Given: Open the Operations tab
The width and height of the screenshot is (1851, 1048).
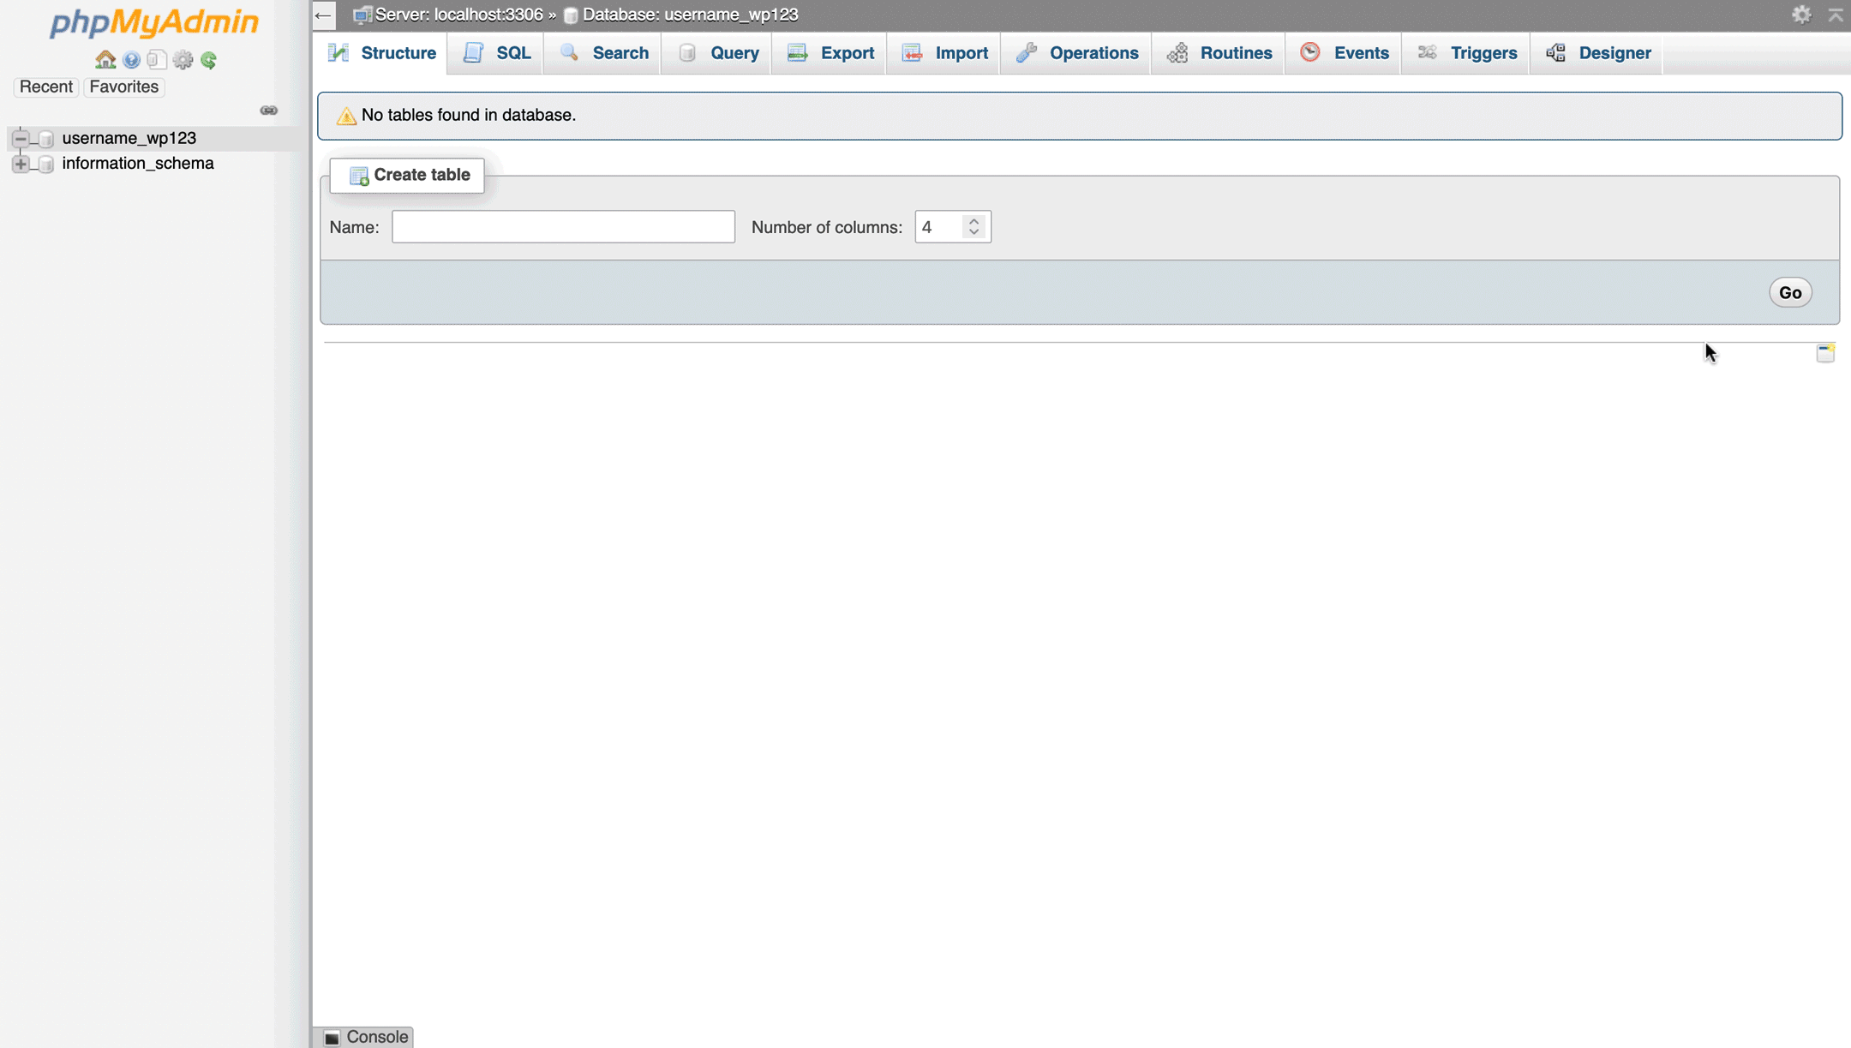Looking at the screenshot, I should coord(1077,53).
